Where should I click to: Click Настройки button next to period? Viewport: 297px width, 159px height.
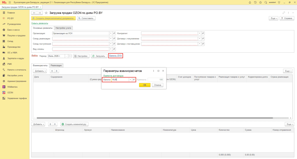81,56
